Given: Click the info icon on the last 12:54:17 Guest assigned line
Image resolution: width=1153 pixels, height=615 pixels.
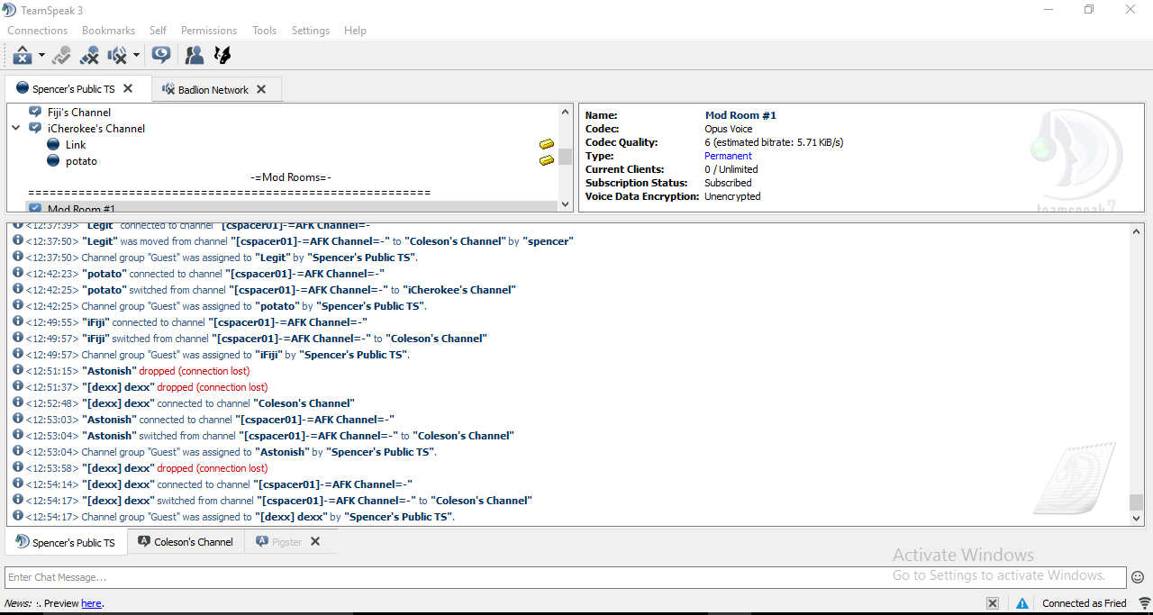Looking at the screenshot, I should 18,516.
